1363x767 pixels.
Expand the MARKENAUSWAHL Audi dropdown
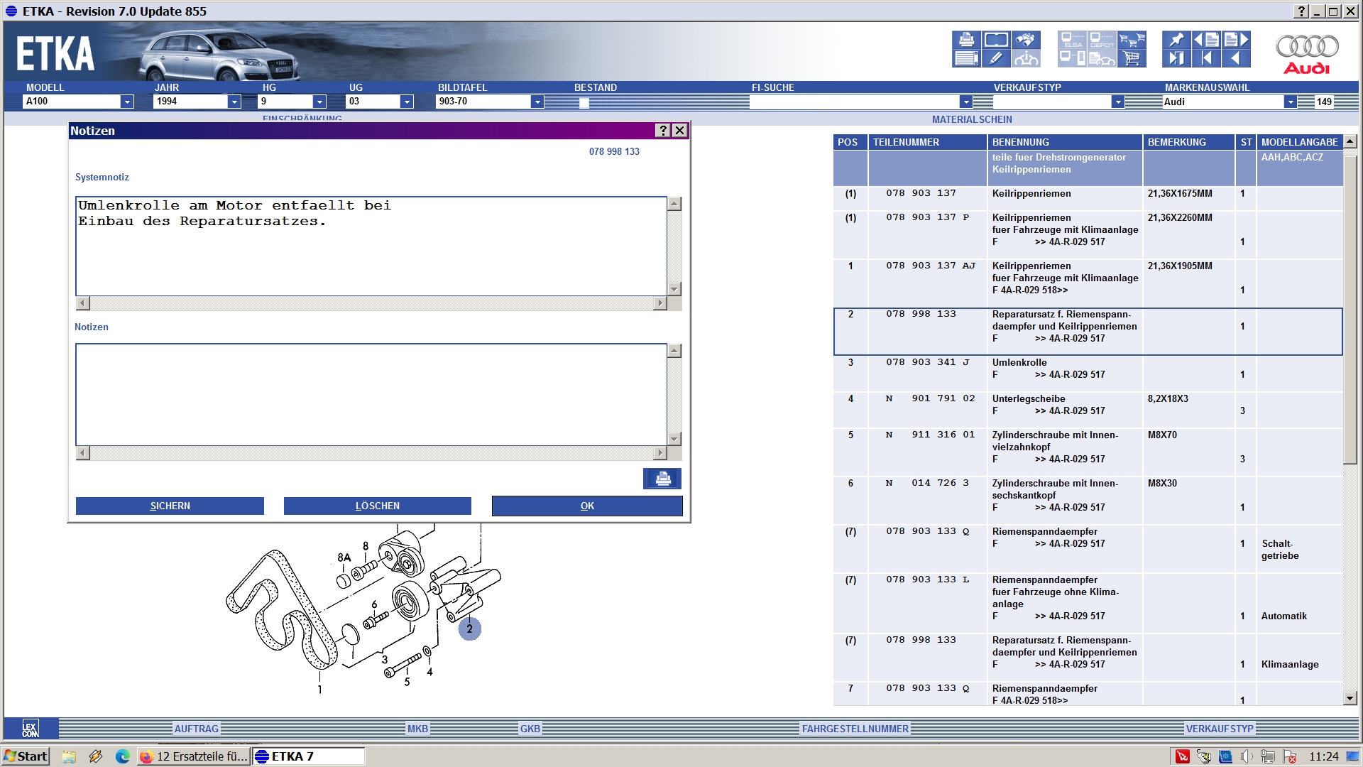[1290, 102]
